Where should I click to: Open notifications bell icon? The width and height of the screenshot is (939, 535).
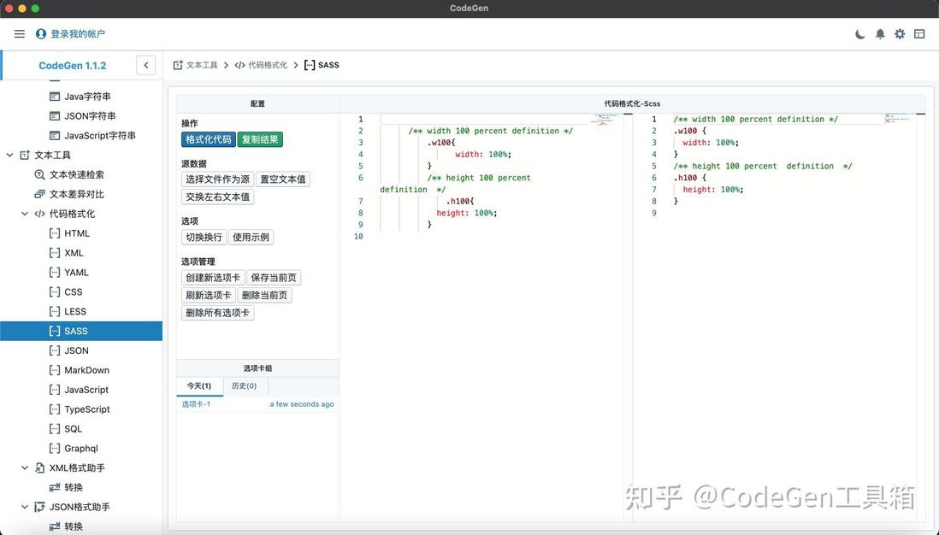coord(880,34)
